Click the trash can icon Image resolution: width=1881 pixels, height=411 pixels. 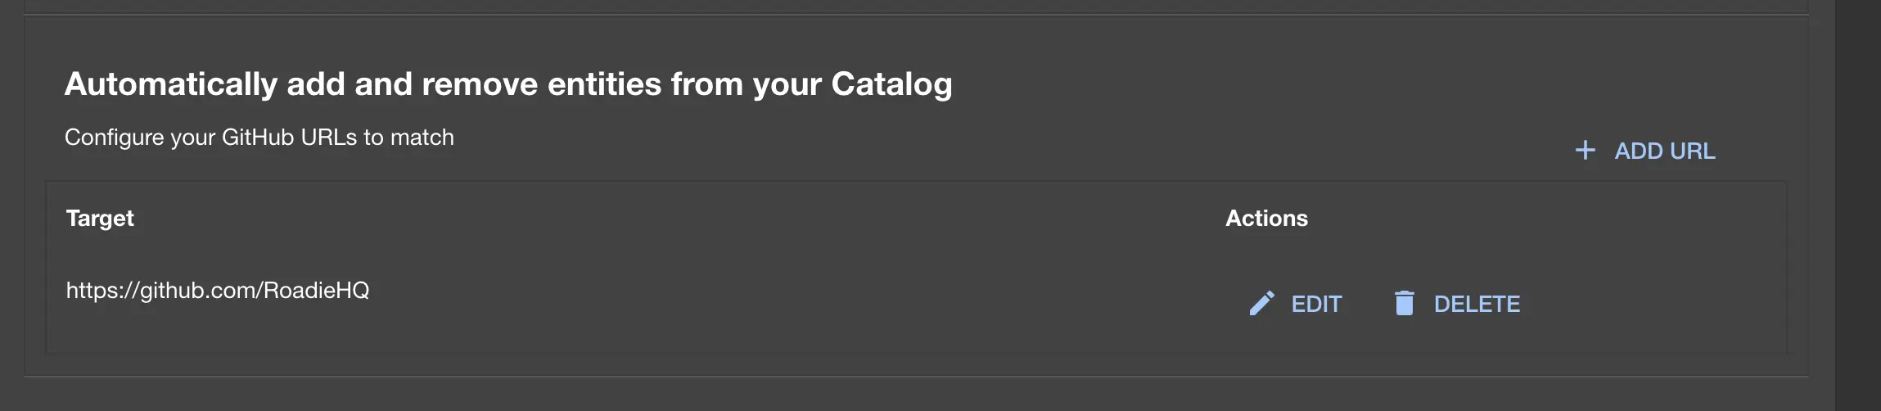(1404, 304)
